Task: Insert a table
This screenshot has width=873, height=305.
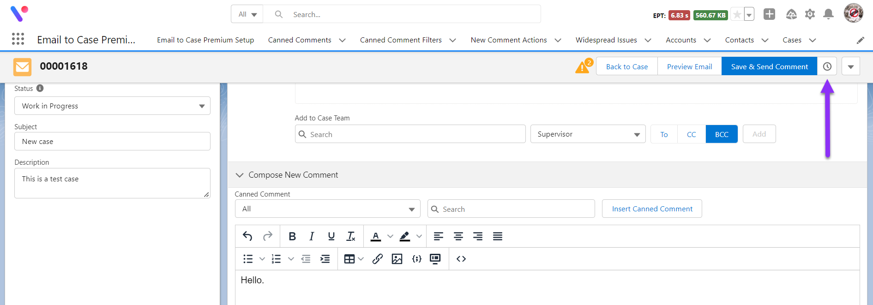Action: (349, 259)
